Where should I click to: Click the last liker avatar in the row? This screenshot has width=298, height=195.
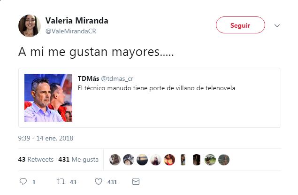click(224, 159)
